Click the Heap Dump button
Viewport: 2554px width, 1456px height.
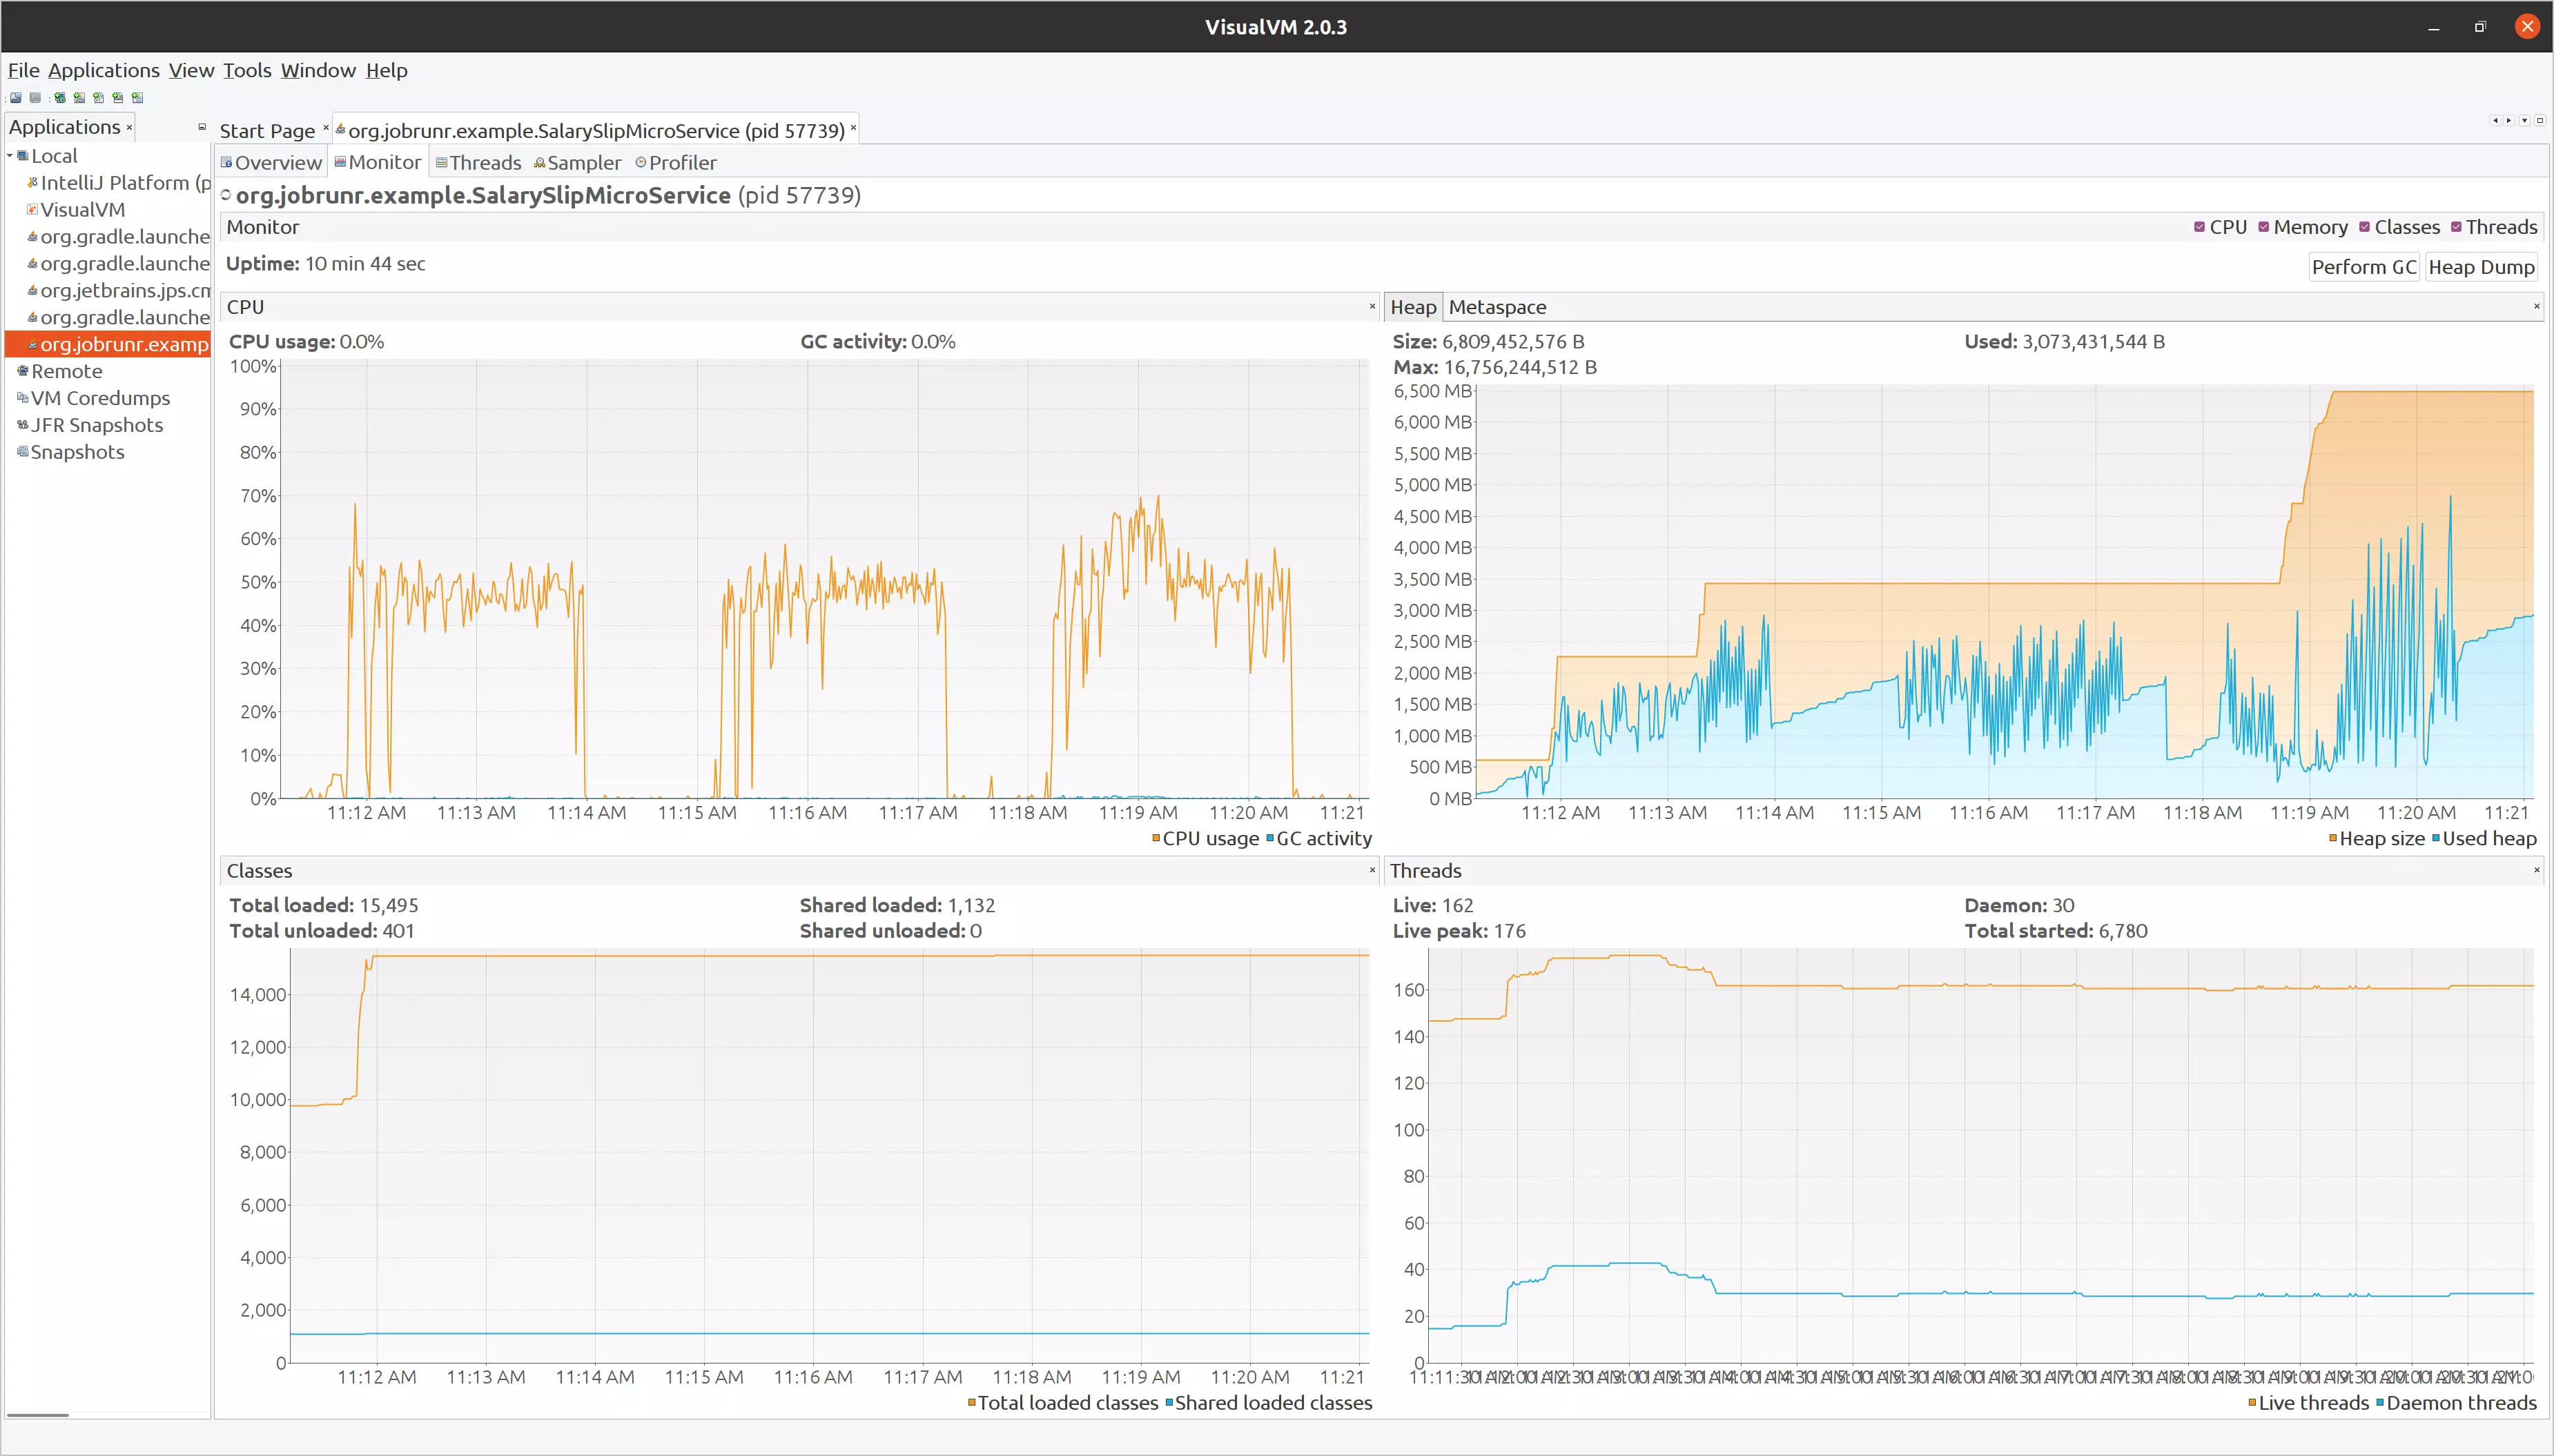coord(2481,267)
